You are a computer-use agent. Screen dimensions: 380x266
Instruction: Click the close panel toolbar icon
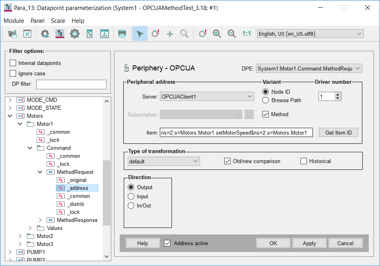click(x=27, y=34)
